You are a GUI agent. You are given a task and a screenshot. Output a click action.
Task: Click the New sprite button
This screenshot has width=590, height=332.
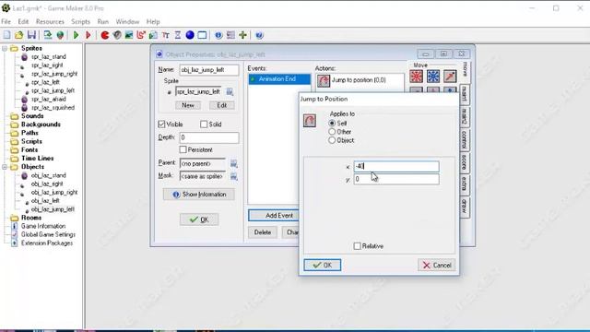coord(188,105)
